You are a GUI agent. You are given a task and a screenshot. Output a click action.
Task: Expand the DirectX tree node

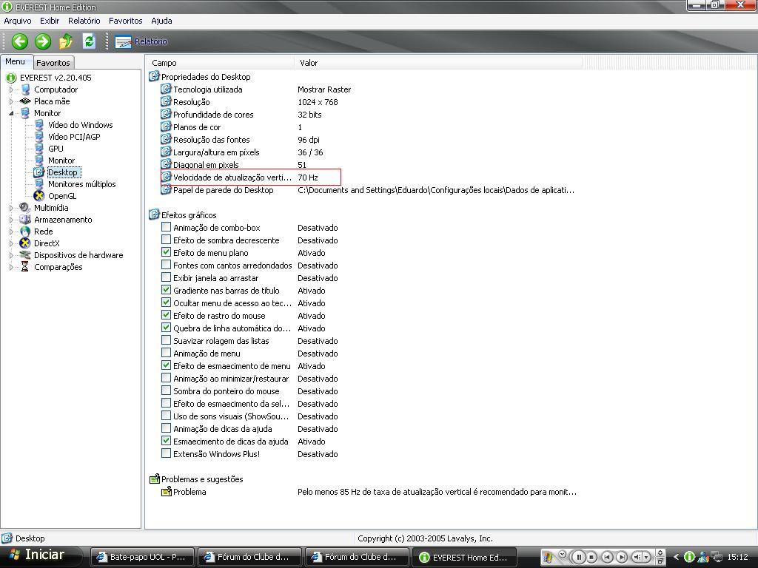tap(11, 243)
